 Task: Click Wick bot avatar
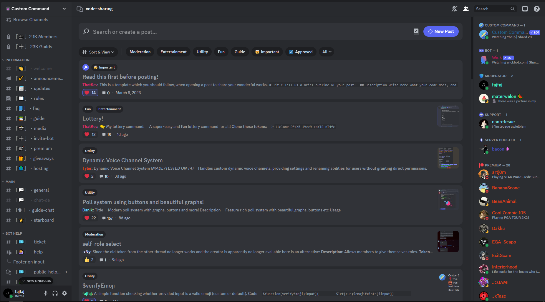(483, 60)
